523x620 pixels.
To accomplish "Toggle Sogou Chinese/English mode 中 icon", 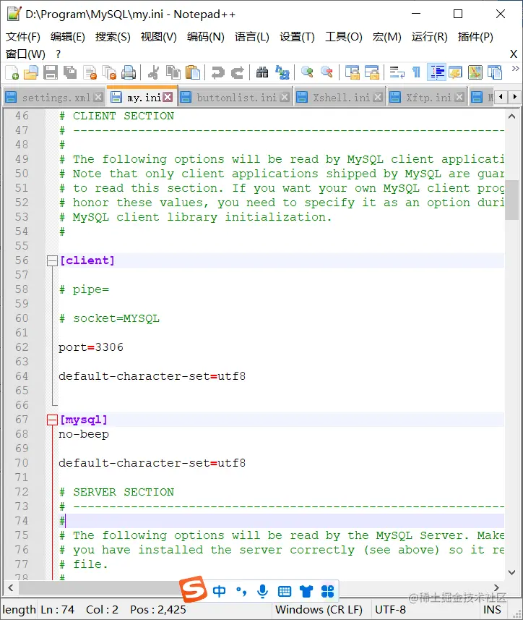I will pos(219,591).
